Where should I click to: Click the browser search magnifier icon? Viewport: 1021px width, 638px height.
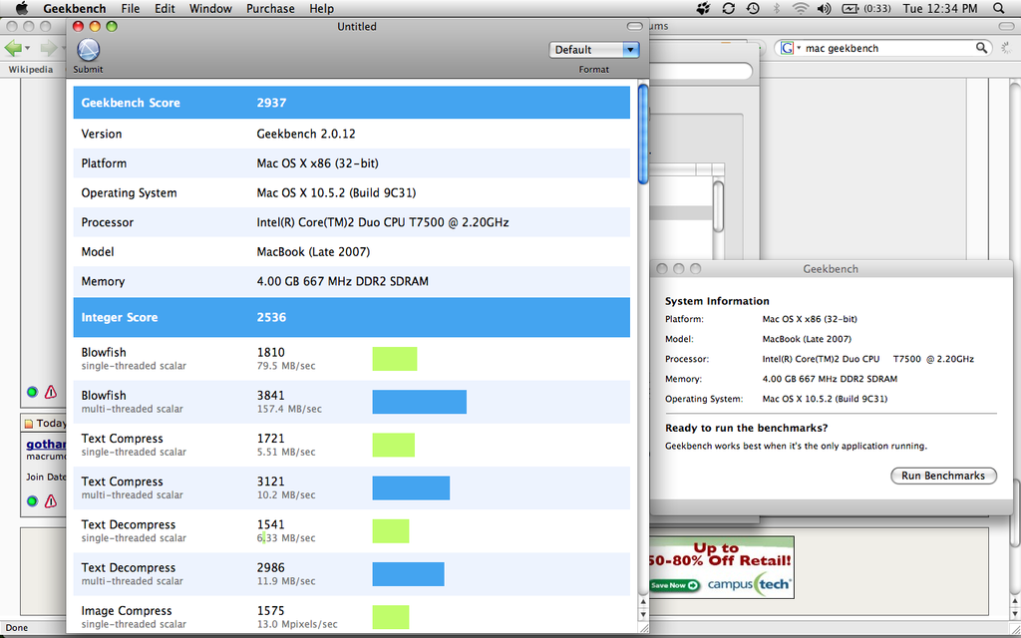tap(982, 48)
